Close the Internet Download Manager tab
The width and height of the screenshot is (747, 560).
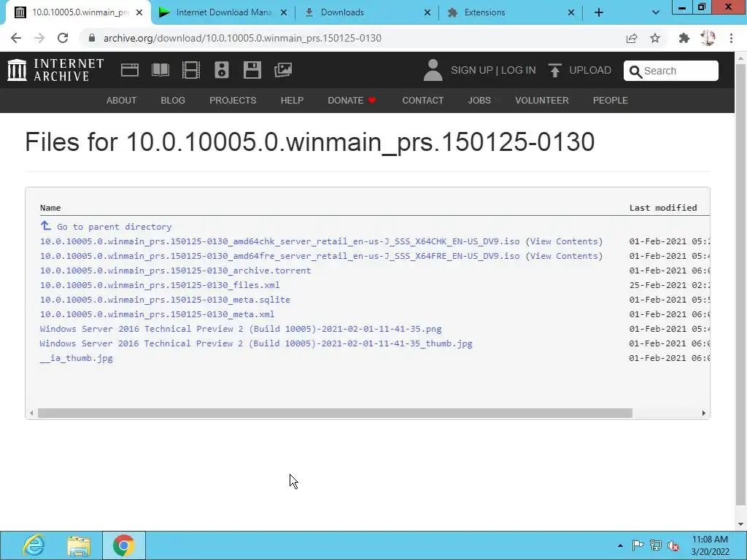284,12
